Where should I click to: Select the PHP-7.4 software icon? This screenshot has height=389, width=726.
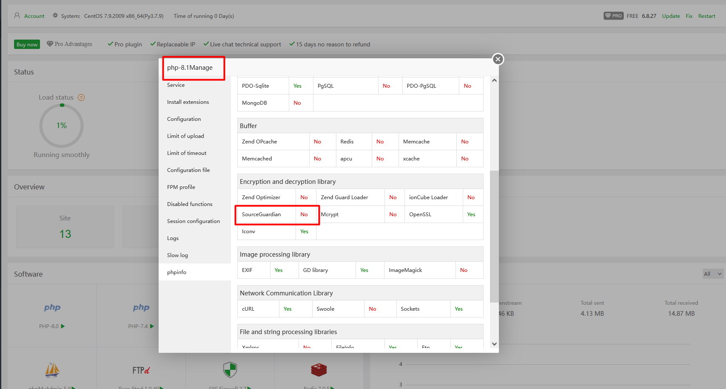coord(141,307)
